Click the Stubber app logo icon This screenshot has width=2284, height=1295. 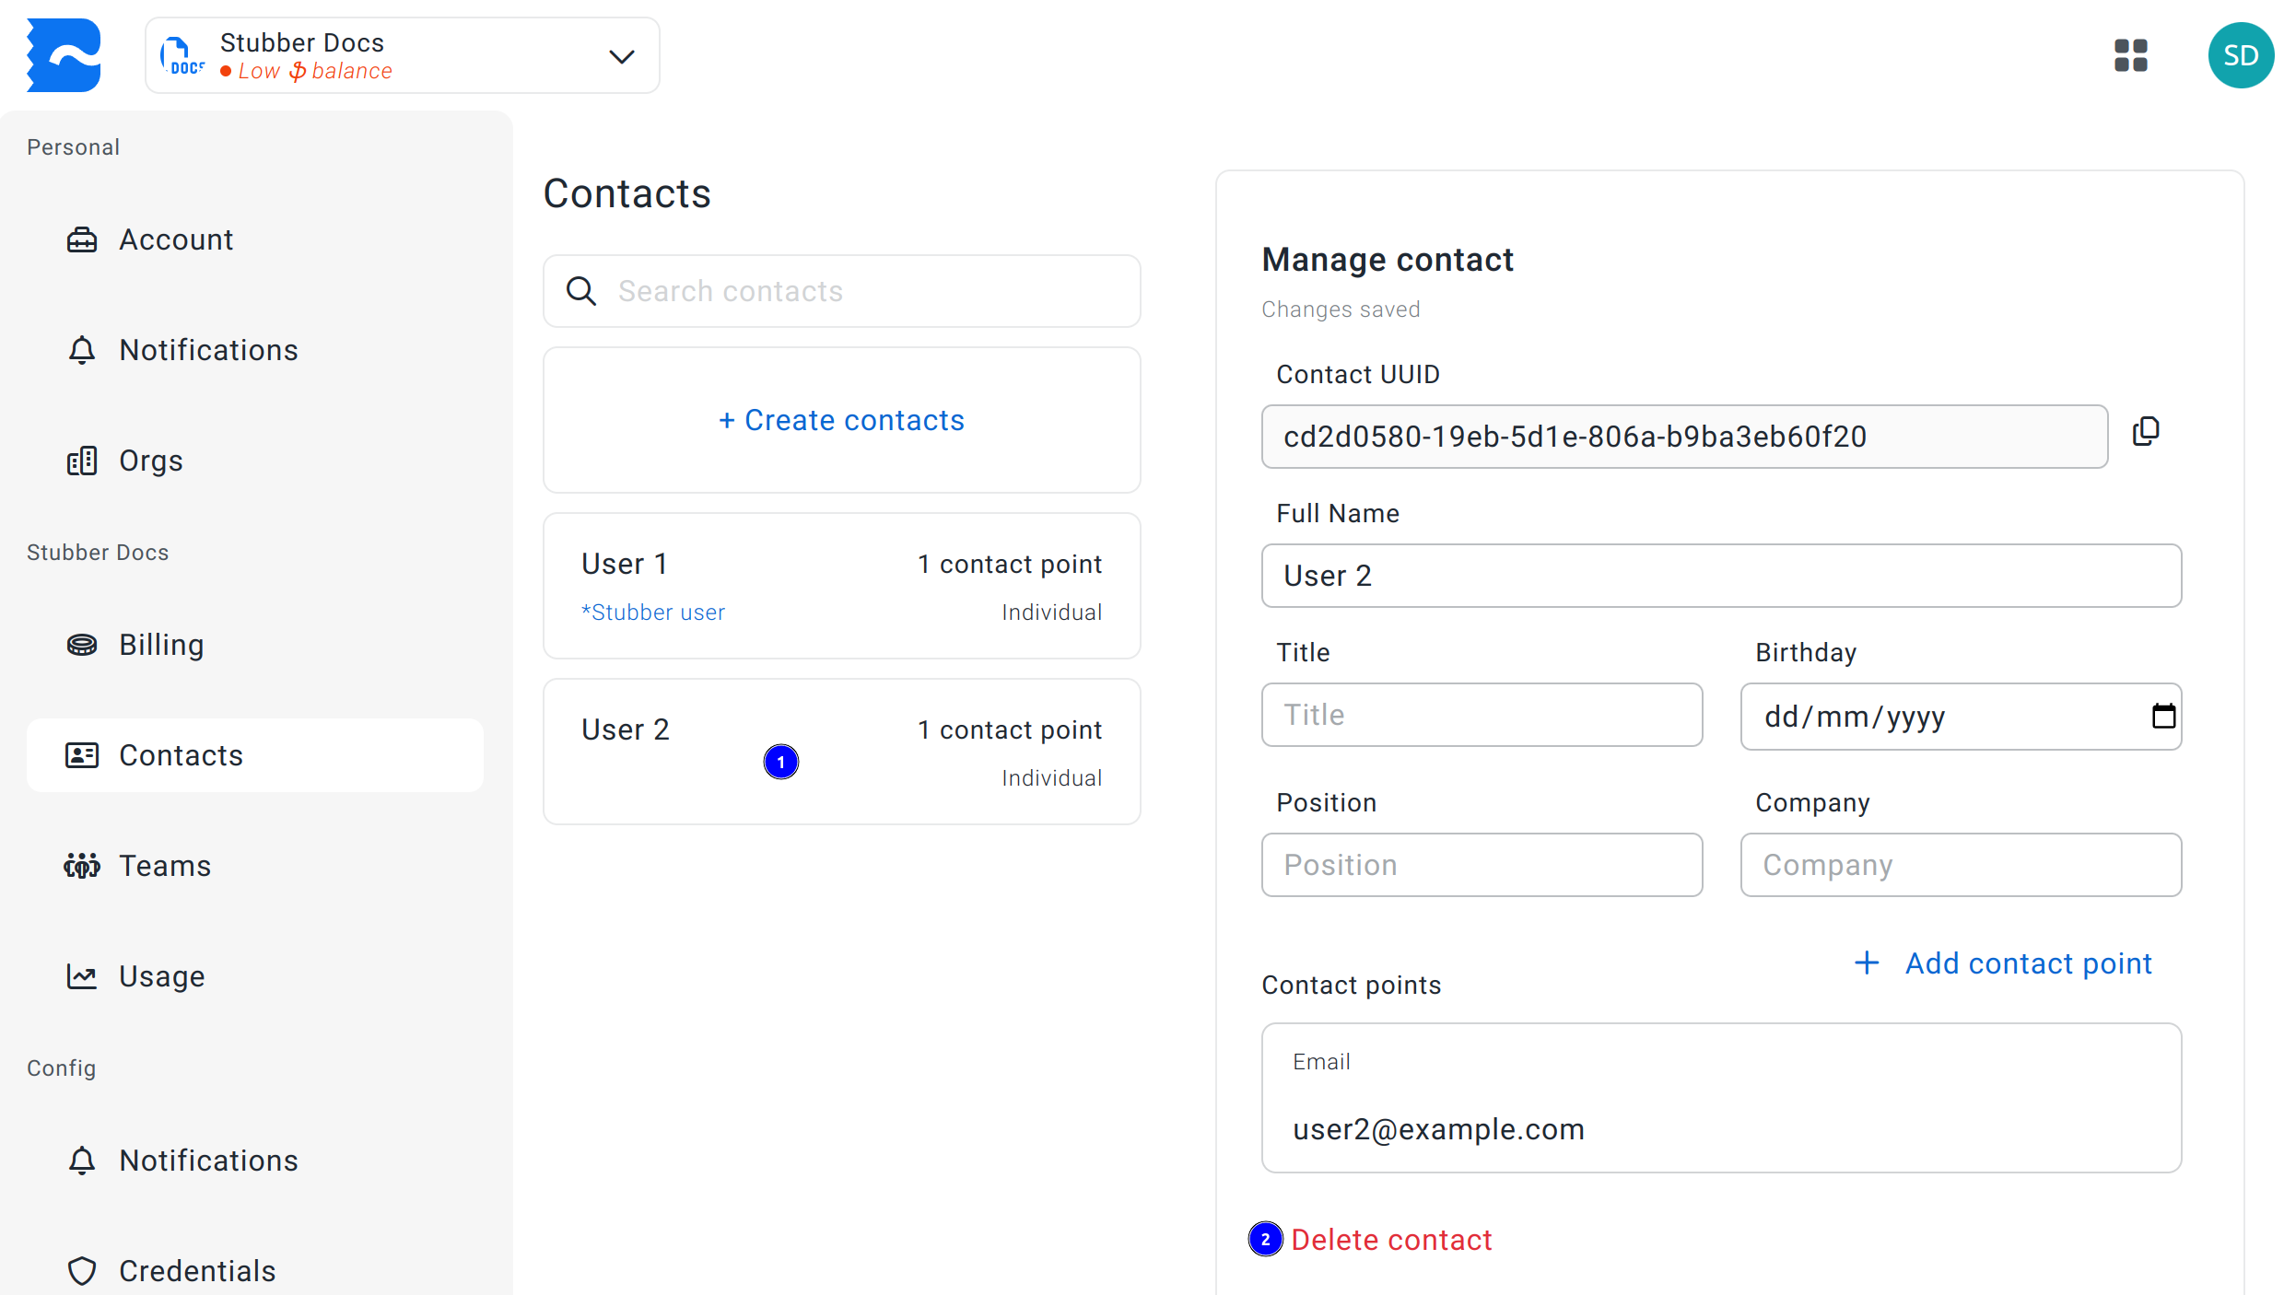[x=63, y=56]
